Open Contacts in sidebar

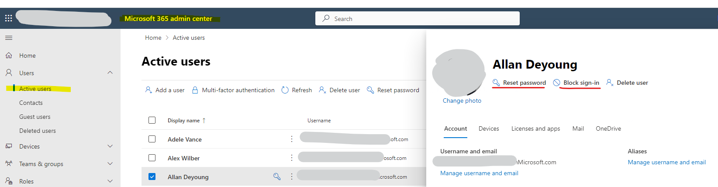tap(31, 103)
